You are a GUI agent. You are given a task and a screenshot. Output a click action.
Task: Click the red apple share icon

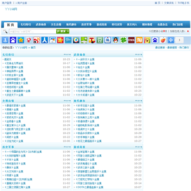(163, 40)
